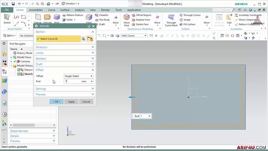This screenshot has width=268, height=151.
Task: Click the Through Curves tool
Action: click(190, 15)
